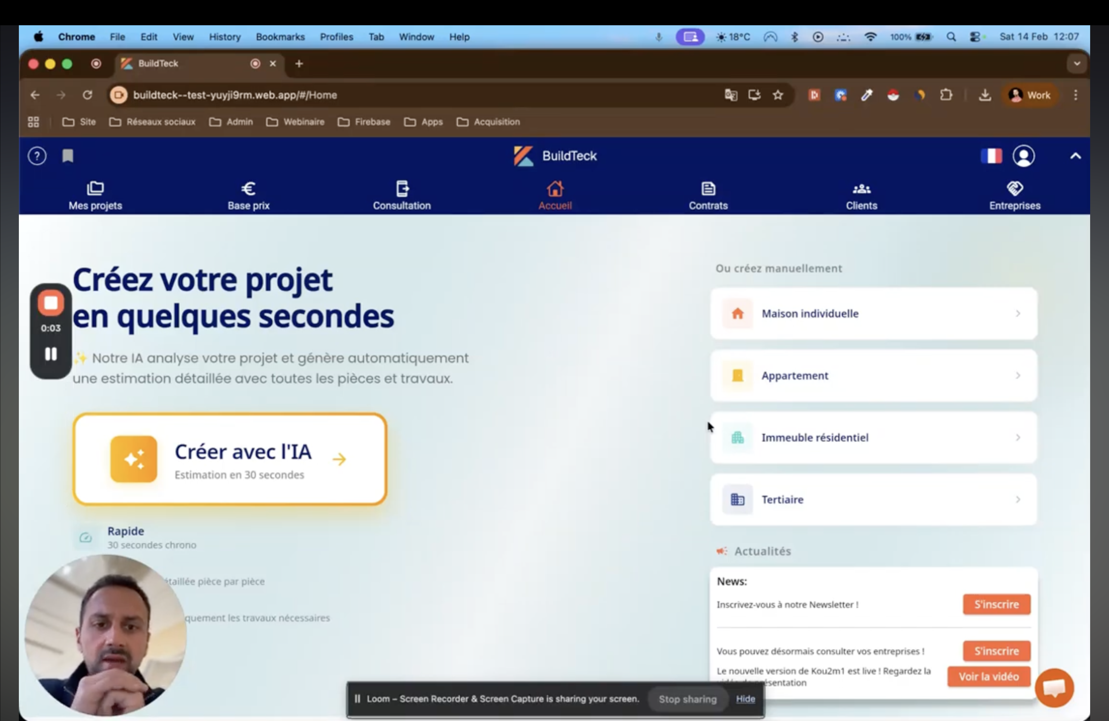This screenshot has height=721, width=1109.
Task: Open the Consultation page
Action: click(401, 195)
